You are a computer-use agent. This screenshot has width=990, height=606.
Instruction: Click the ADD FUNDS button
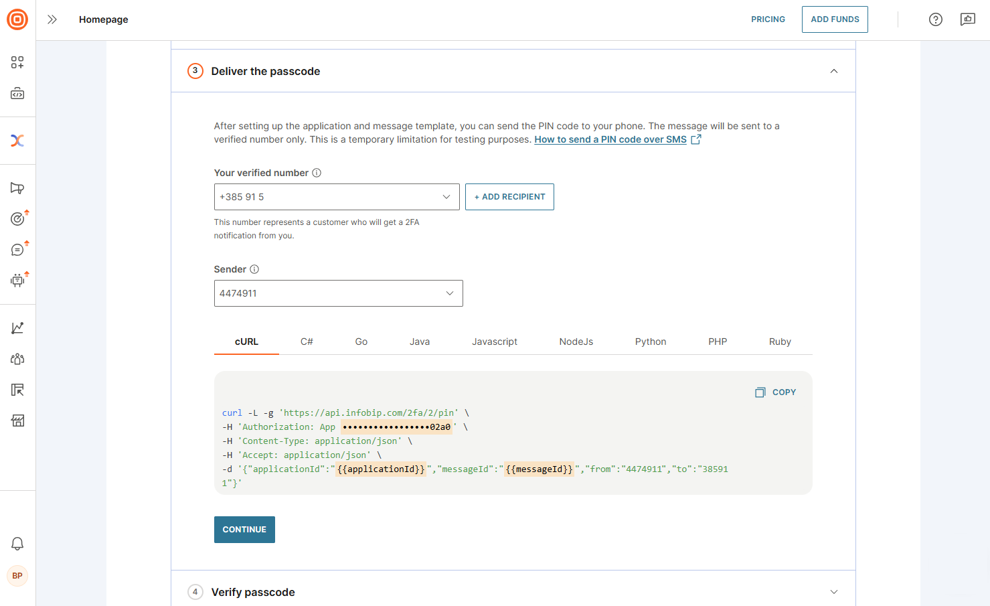pyautogui.click(x=835, y=19)
